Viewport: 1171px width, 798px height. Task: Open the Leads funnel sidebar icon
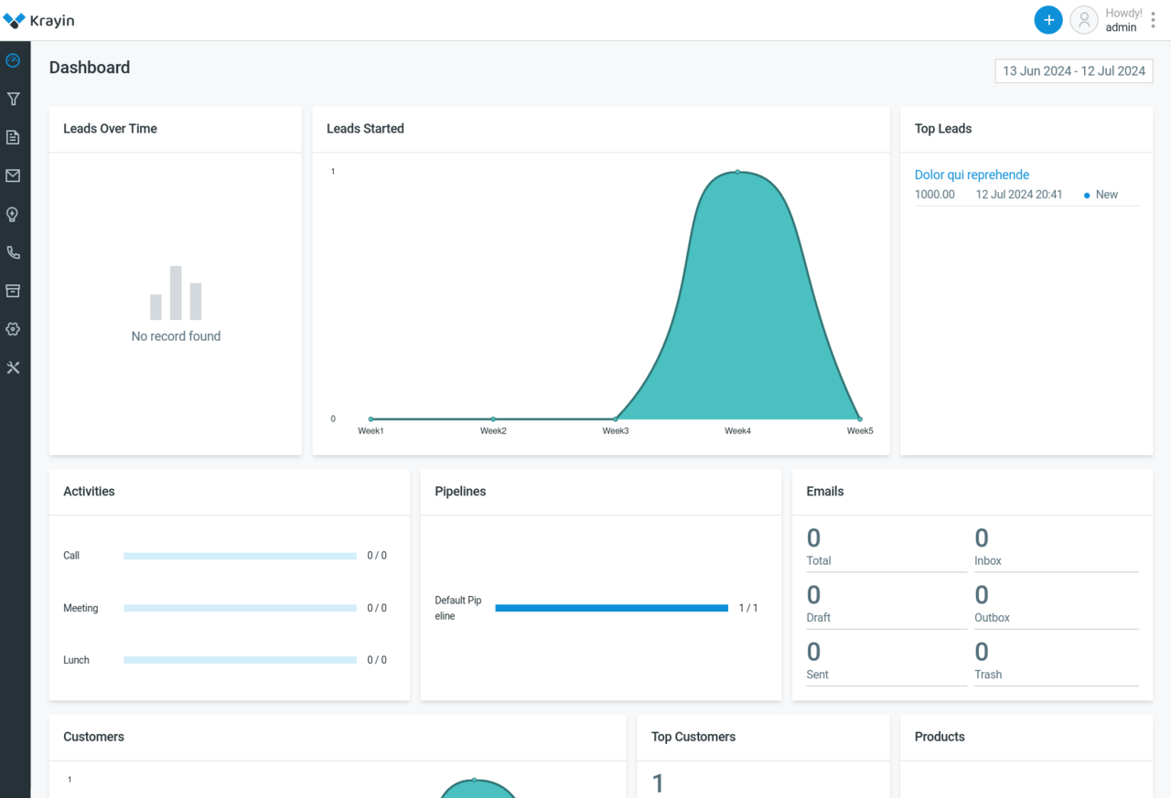tap(13, 99)
